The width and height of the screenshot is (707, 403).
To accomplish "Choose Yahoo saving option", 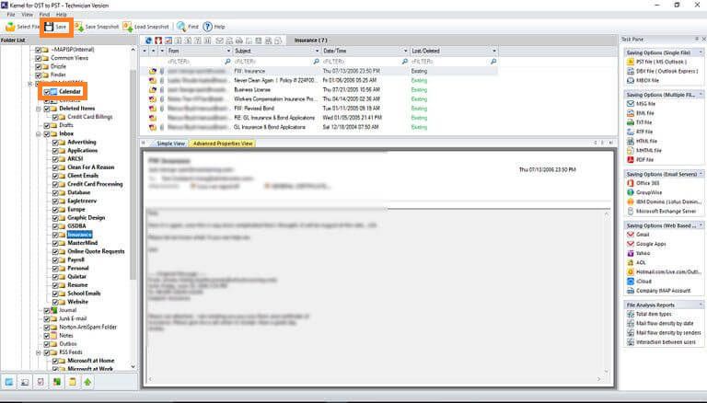I will click(639, 253).
